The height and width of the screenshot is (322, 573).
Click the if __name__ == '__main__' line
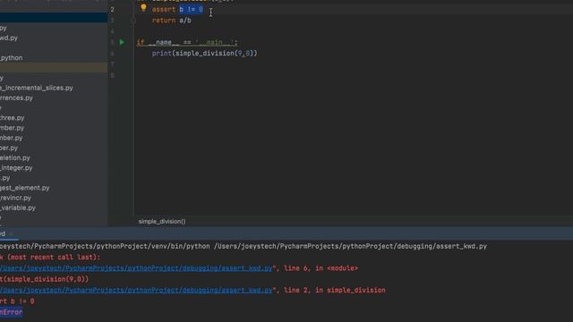(187, 43)
